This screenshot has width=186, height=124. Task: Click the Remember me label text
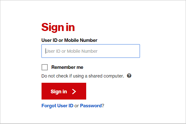pyautogui.click(x=67, y=67)
